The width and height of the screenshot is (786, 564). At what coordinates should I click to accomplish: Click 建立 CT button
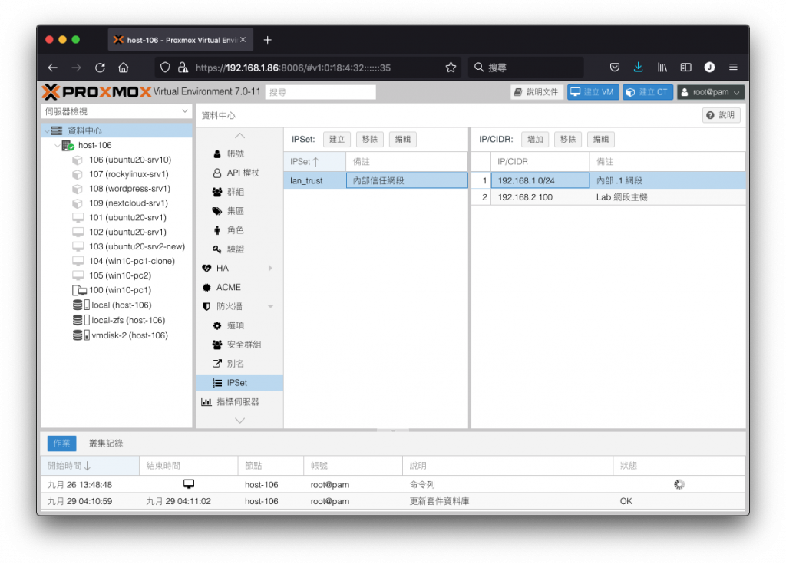(x=648, y=92)
